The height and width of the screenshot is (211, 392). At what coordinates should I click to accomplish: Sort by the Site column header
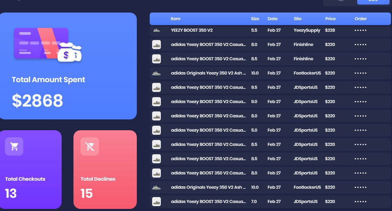(298, 19)
